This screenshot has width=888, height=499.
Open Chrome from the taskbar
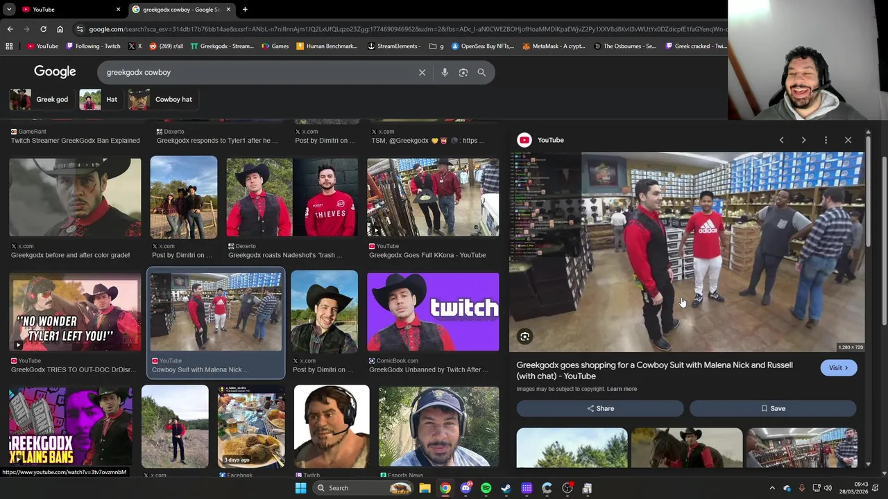[445, 488]
